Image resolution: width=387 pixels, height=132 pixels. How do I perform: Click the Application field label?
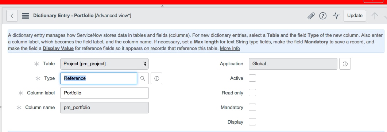231,64
